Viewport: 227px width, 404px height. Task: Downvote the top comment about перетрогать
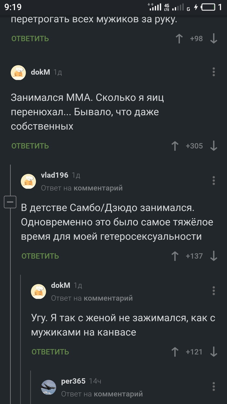tap(213, 38)
